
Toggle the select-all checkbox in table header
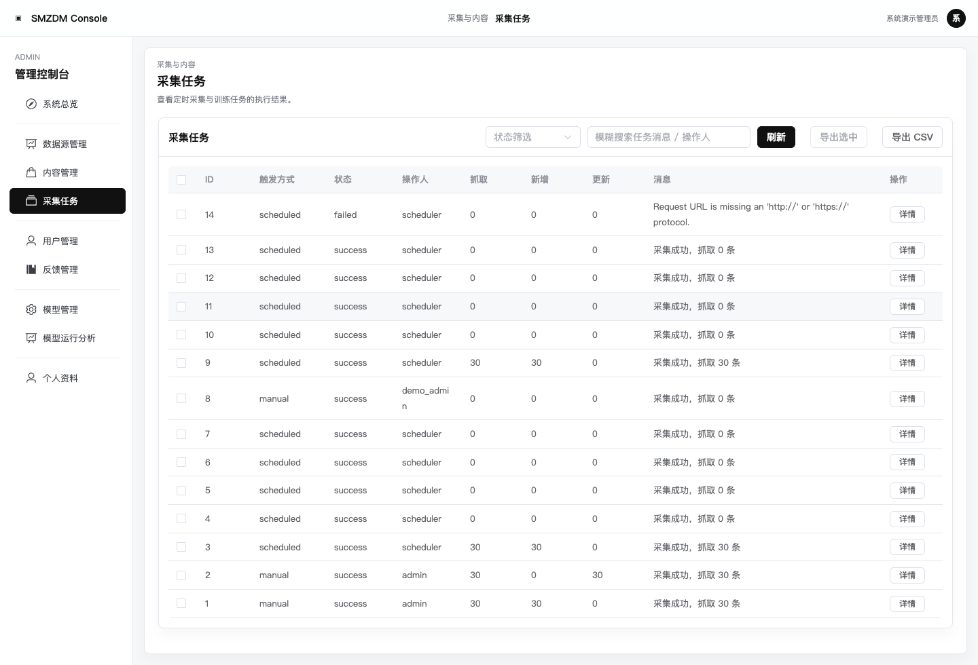tap(181, 180)
